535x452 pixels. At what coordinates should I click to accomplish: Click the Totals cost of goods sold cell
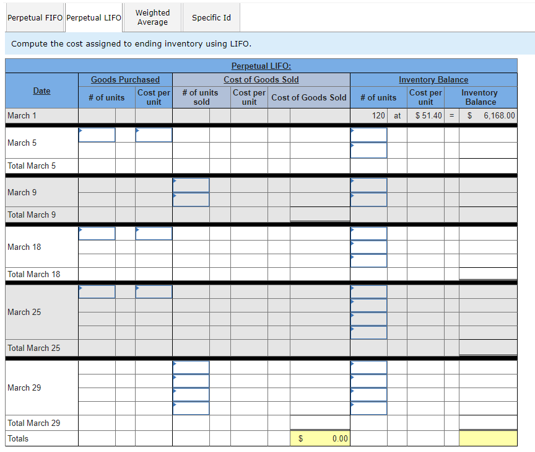320,438
